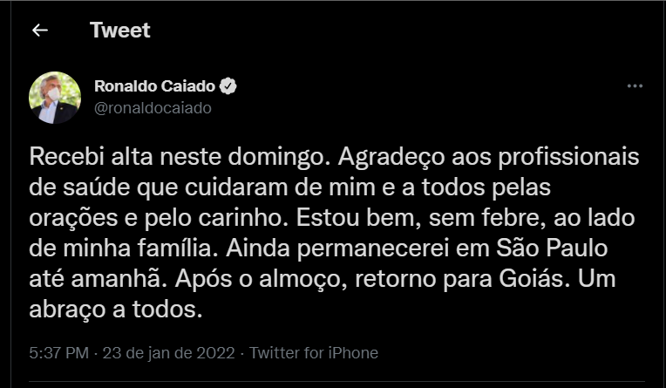Click the Tweet header title
This screenshot has height=388, width=666.
click(119, 31)
